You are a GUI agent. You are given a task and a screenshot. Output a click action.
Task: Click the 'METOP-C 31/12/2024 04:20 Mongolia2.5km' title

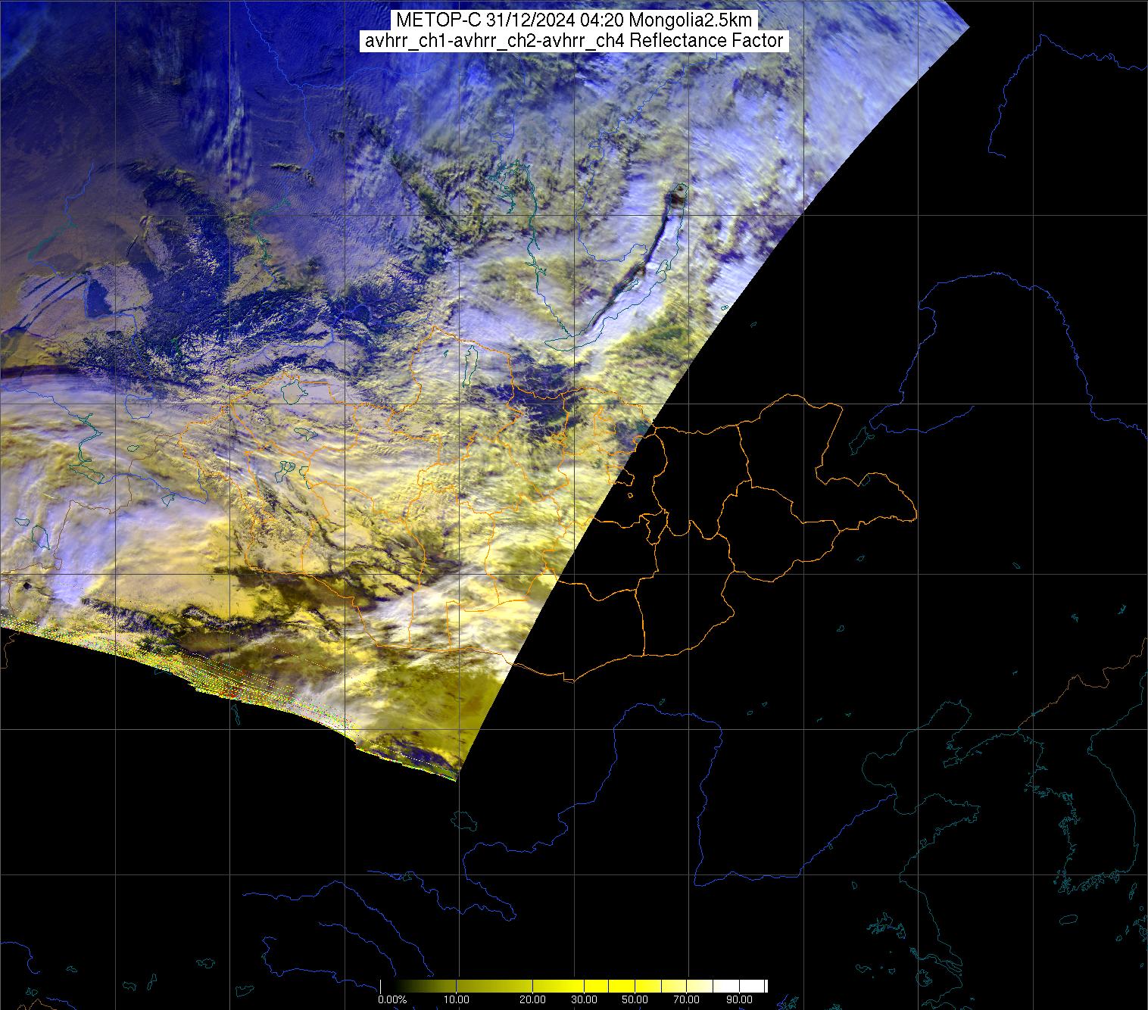(574, 20)
